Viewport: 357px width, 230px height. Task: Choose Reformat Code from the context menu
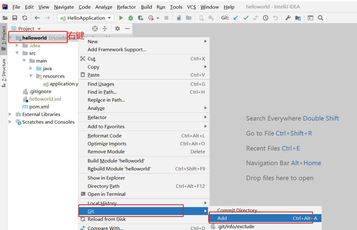pos(144,136)
